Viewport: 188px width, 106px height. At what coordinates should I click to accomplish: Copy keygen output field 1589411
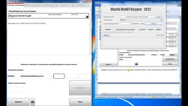[158, 29]
